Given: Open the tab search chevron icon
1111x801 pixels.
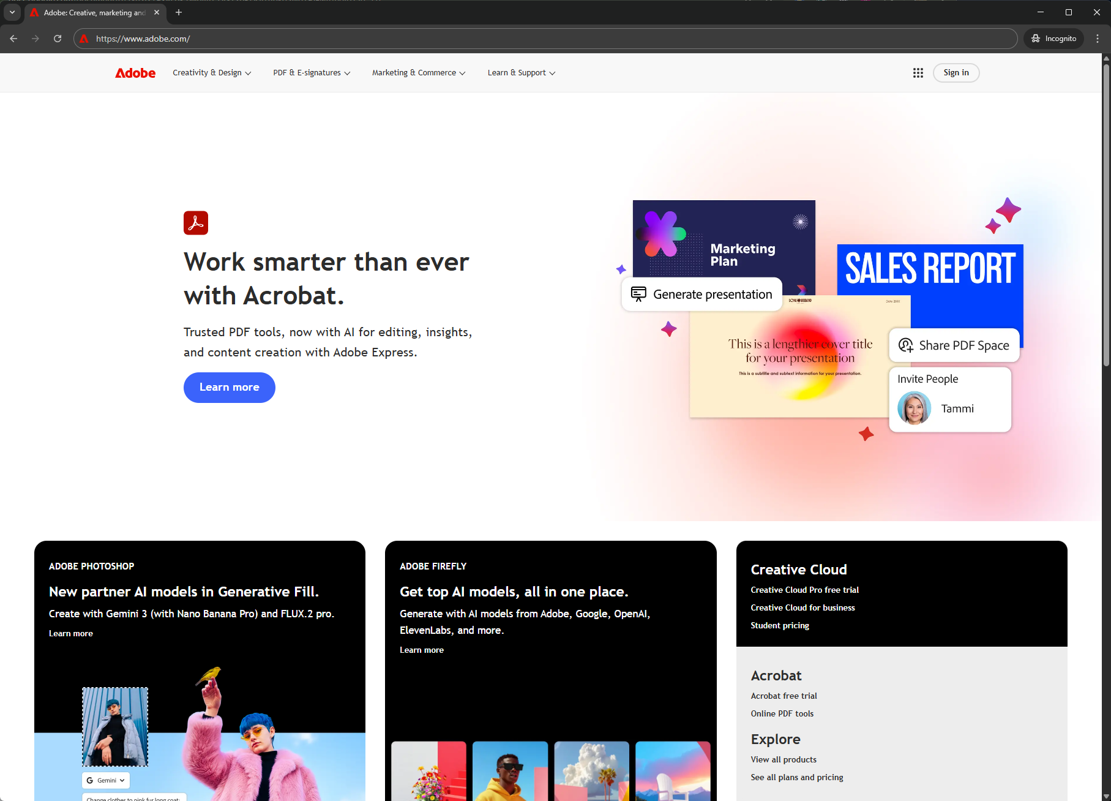Looking at the screenshot, I should point(12,12).
